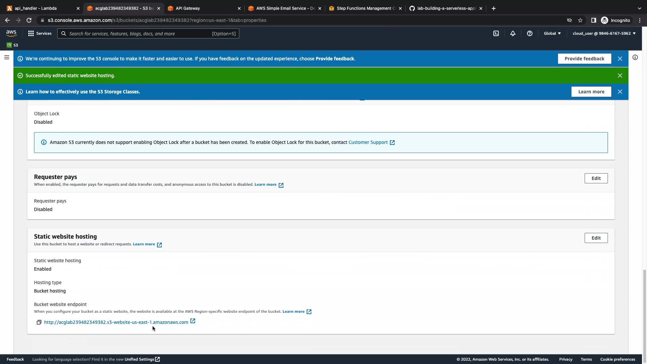Copy bucket website endpoint URL icon
647x364 pixels.
pyautogui.click(x=39, y=323)
